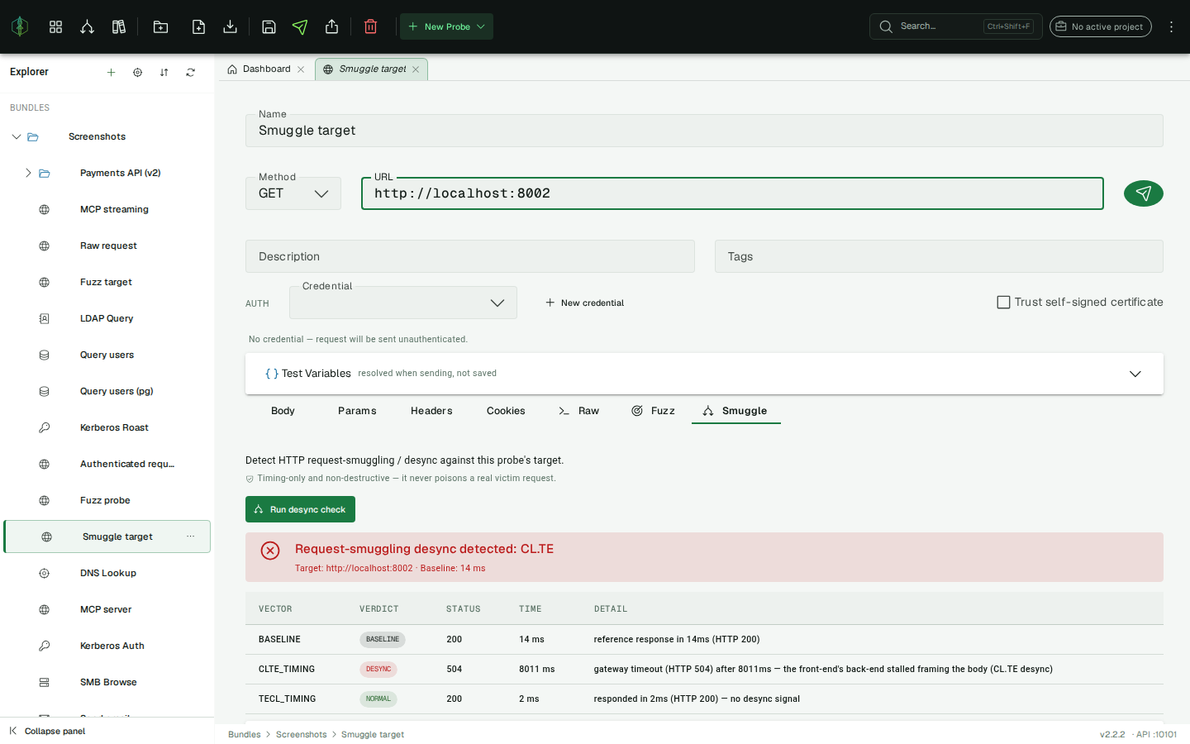Click the import download icon in toolbar
The image size is (1190, 744).
pyautogui.click(x=231, y=26)
